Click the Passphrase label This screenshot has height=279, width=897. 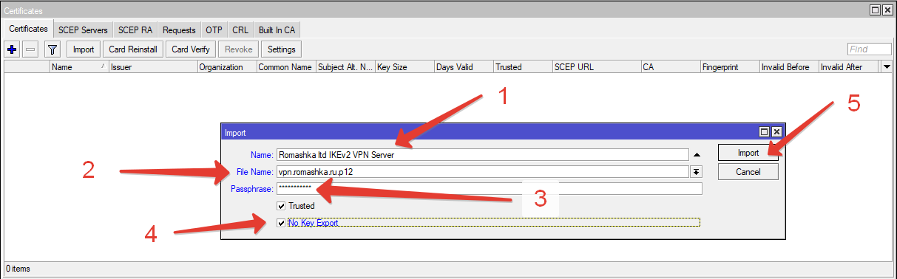[252, 189]
